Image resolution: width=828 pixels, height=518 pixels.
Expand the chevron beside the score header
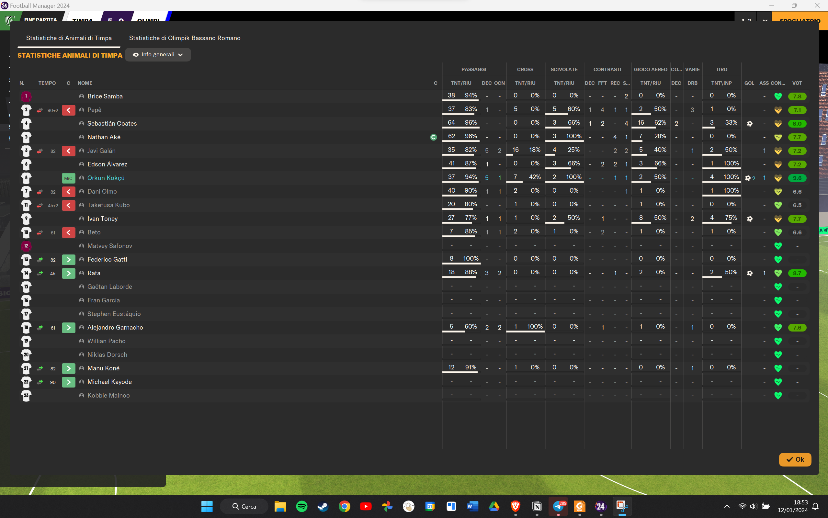[x=765, y=20]
